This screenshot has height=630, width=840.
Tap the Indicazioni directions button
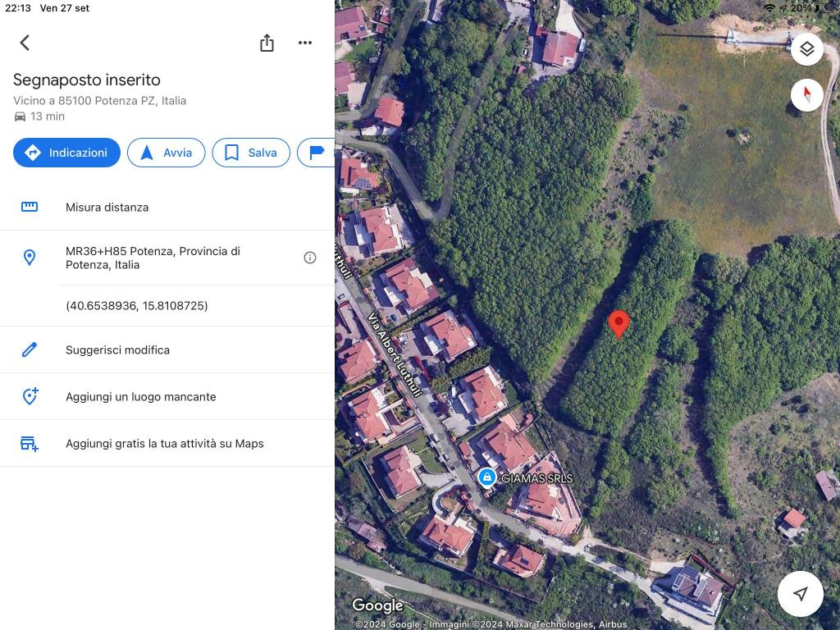point(66,153)
